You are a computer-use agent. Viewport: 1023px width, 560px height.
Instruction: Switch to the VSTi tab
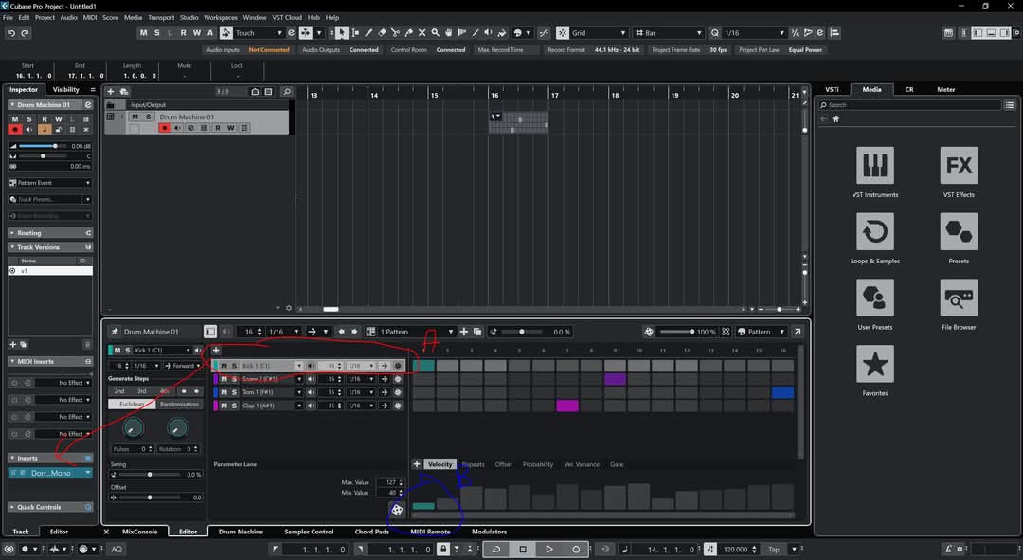coord(832,89)
